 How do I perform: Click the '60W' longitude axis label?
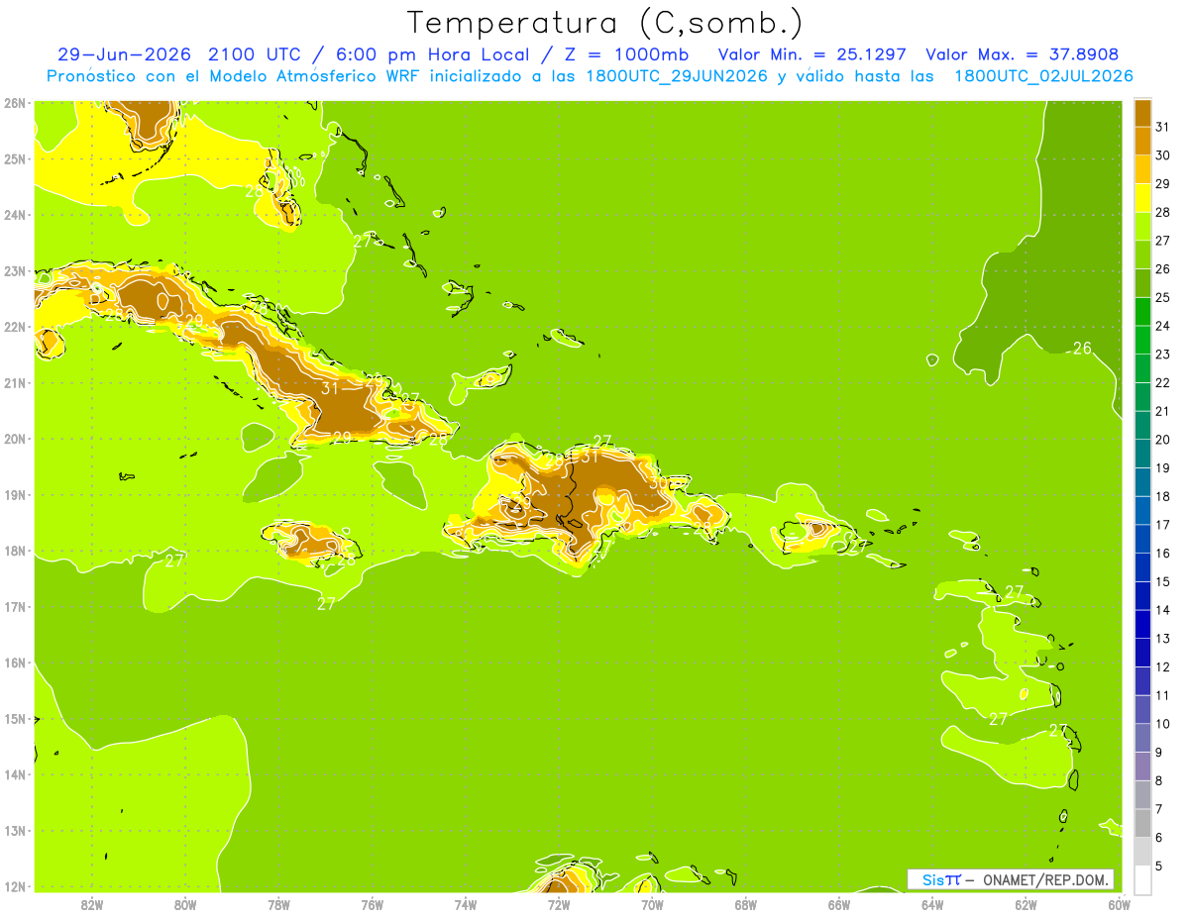pos(1119,904)
